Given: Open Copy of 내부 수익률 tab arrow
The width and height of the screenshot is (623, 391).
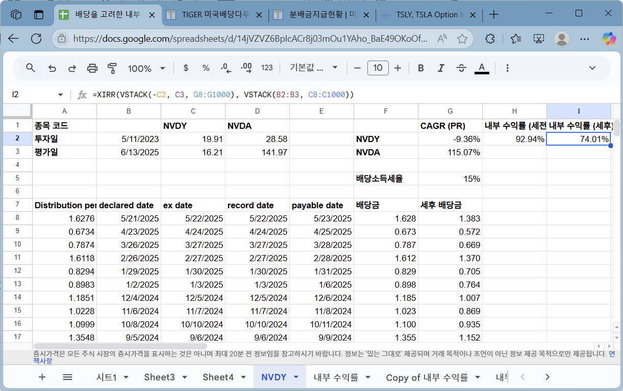Looking at the screenshot, I should coord(478,377).
